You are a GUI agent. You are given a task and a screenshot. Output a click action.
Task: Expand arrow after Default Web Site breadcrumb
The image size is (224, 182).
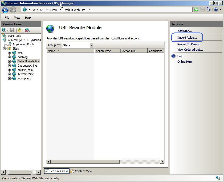click(x=89, y=10)
